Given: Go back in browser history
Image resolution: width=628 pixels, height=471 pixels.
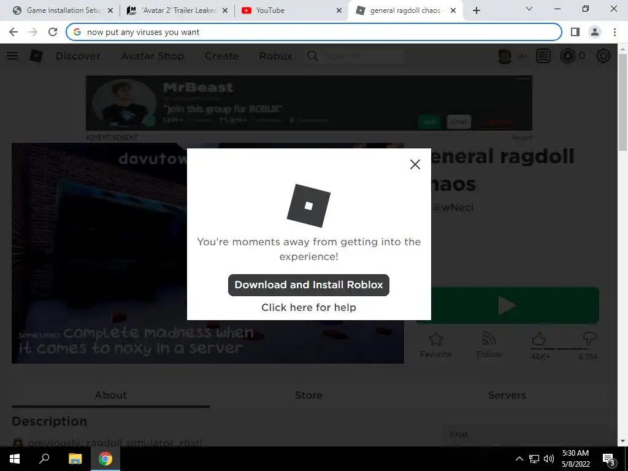Looking at the screenshot, I should (13, 32).
